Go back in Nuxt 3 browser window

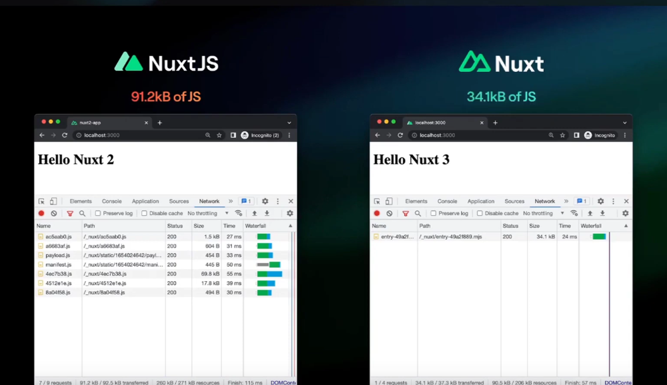pos(377,135)
